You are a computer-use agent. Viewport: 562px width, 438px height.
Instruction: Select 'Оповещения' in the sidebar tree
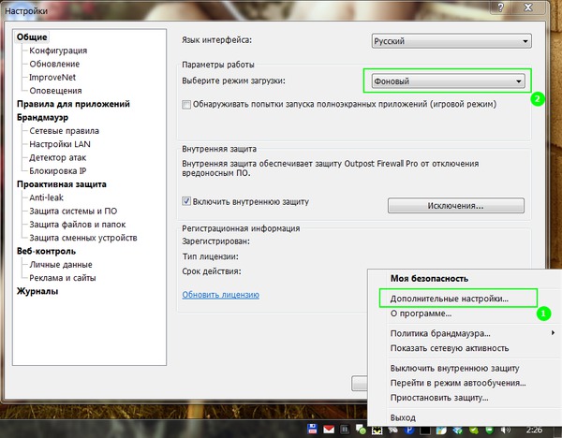(55, 91)
